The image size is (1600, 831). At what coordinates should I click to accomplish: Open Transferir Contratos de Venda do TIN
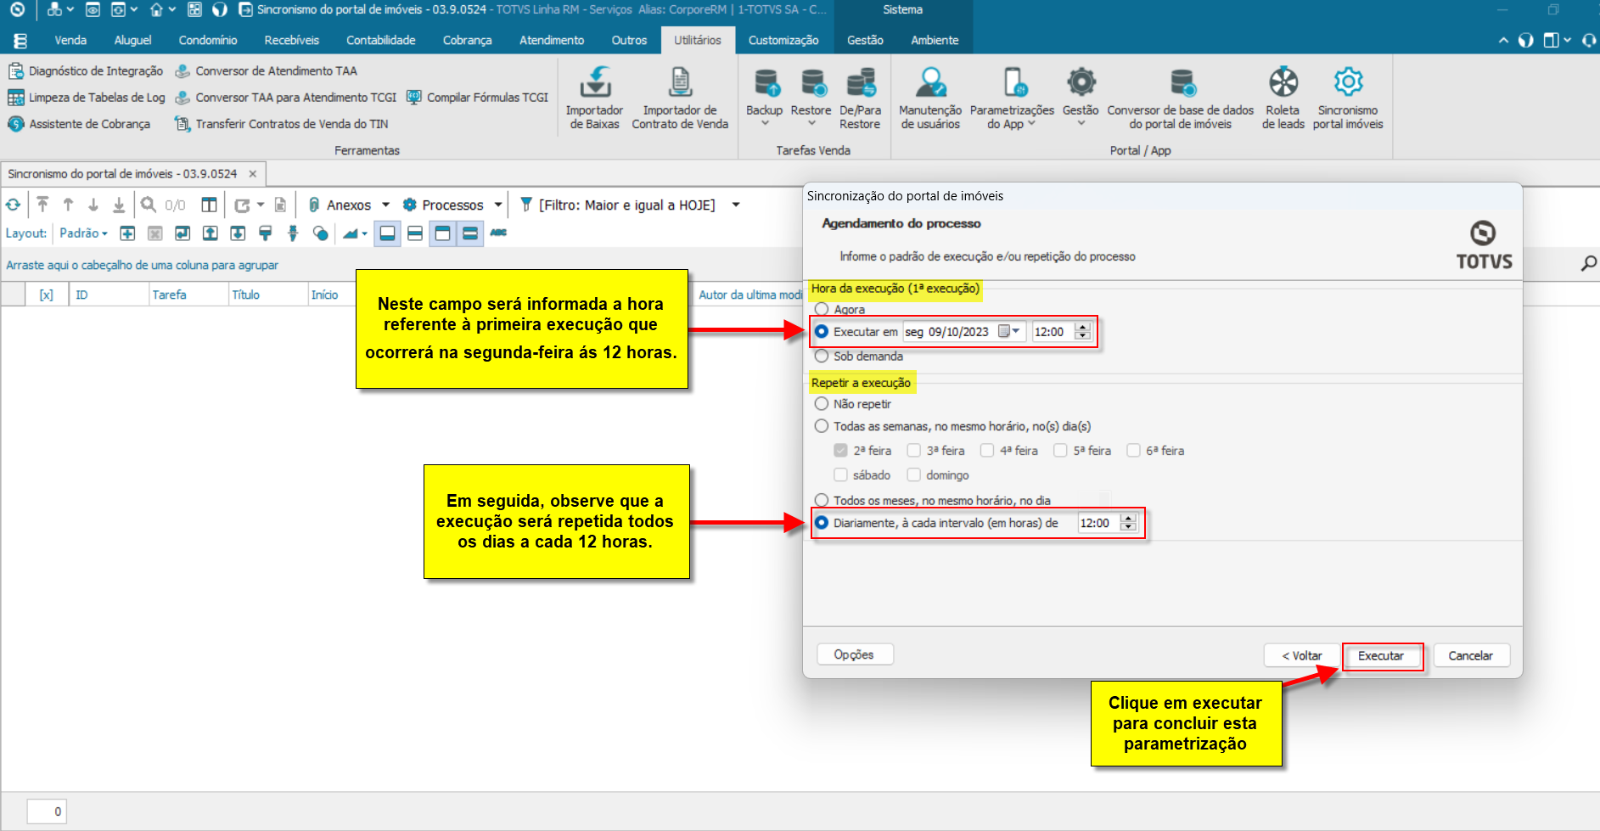point(281,124)
